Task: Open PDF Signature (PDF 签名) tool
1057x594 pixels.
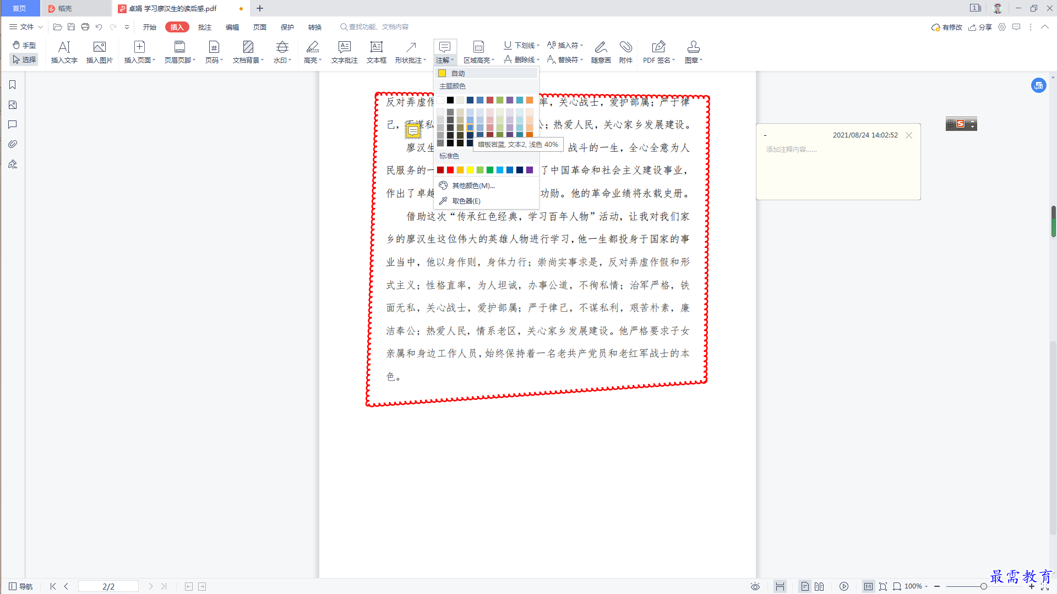Action: tap(659, 52)
